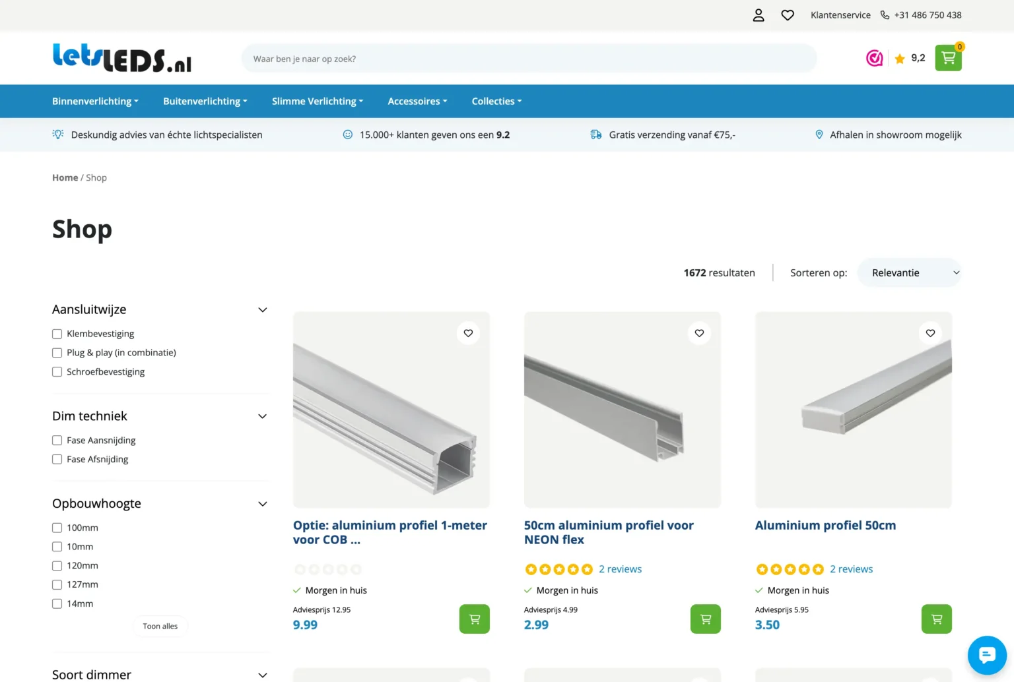
Task: Open the Binnenverlichting menu
Action: click(95, 101)
